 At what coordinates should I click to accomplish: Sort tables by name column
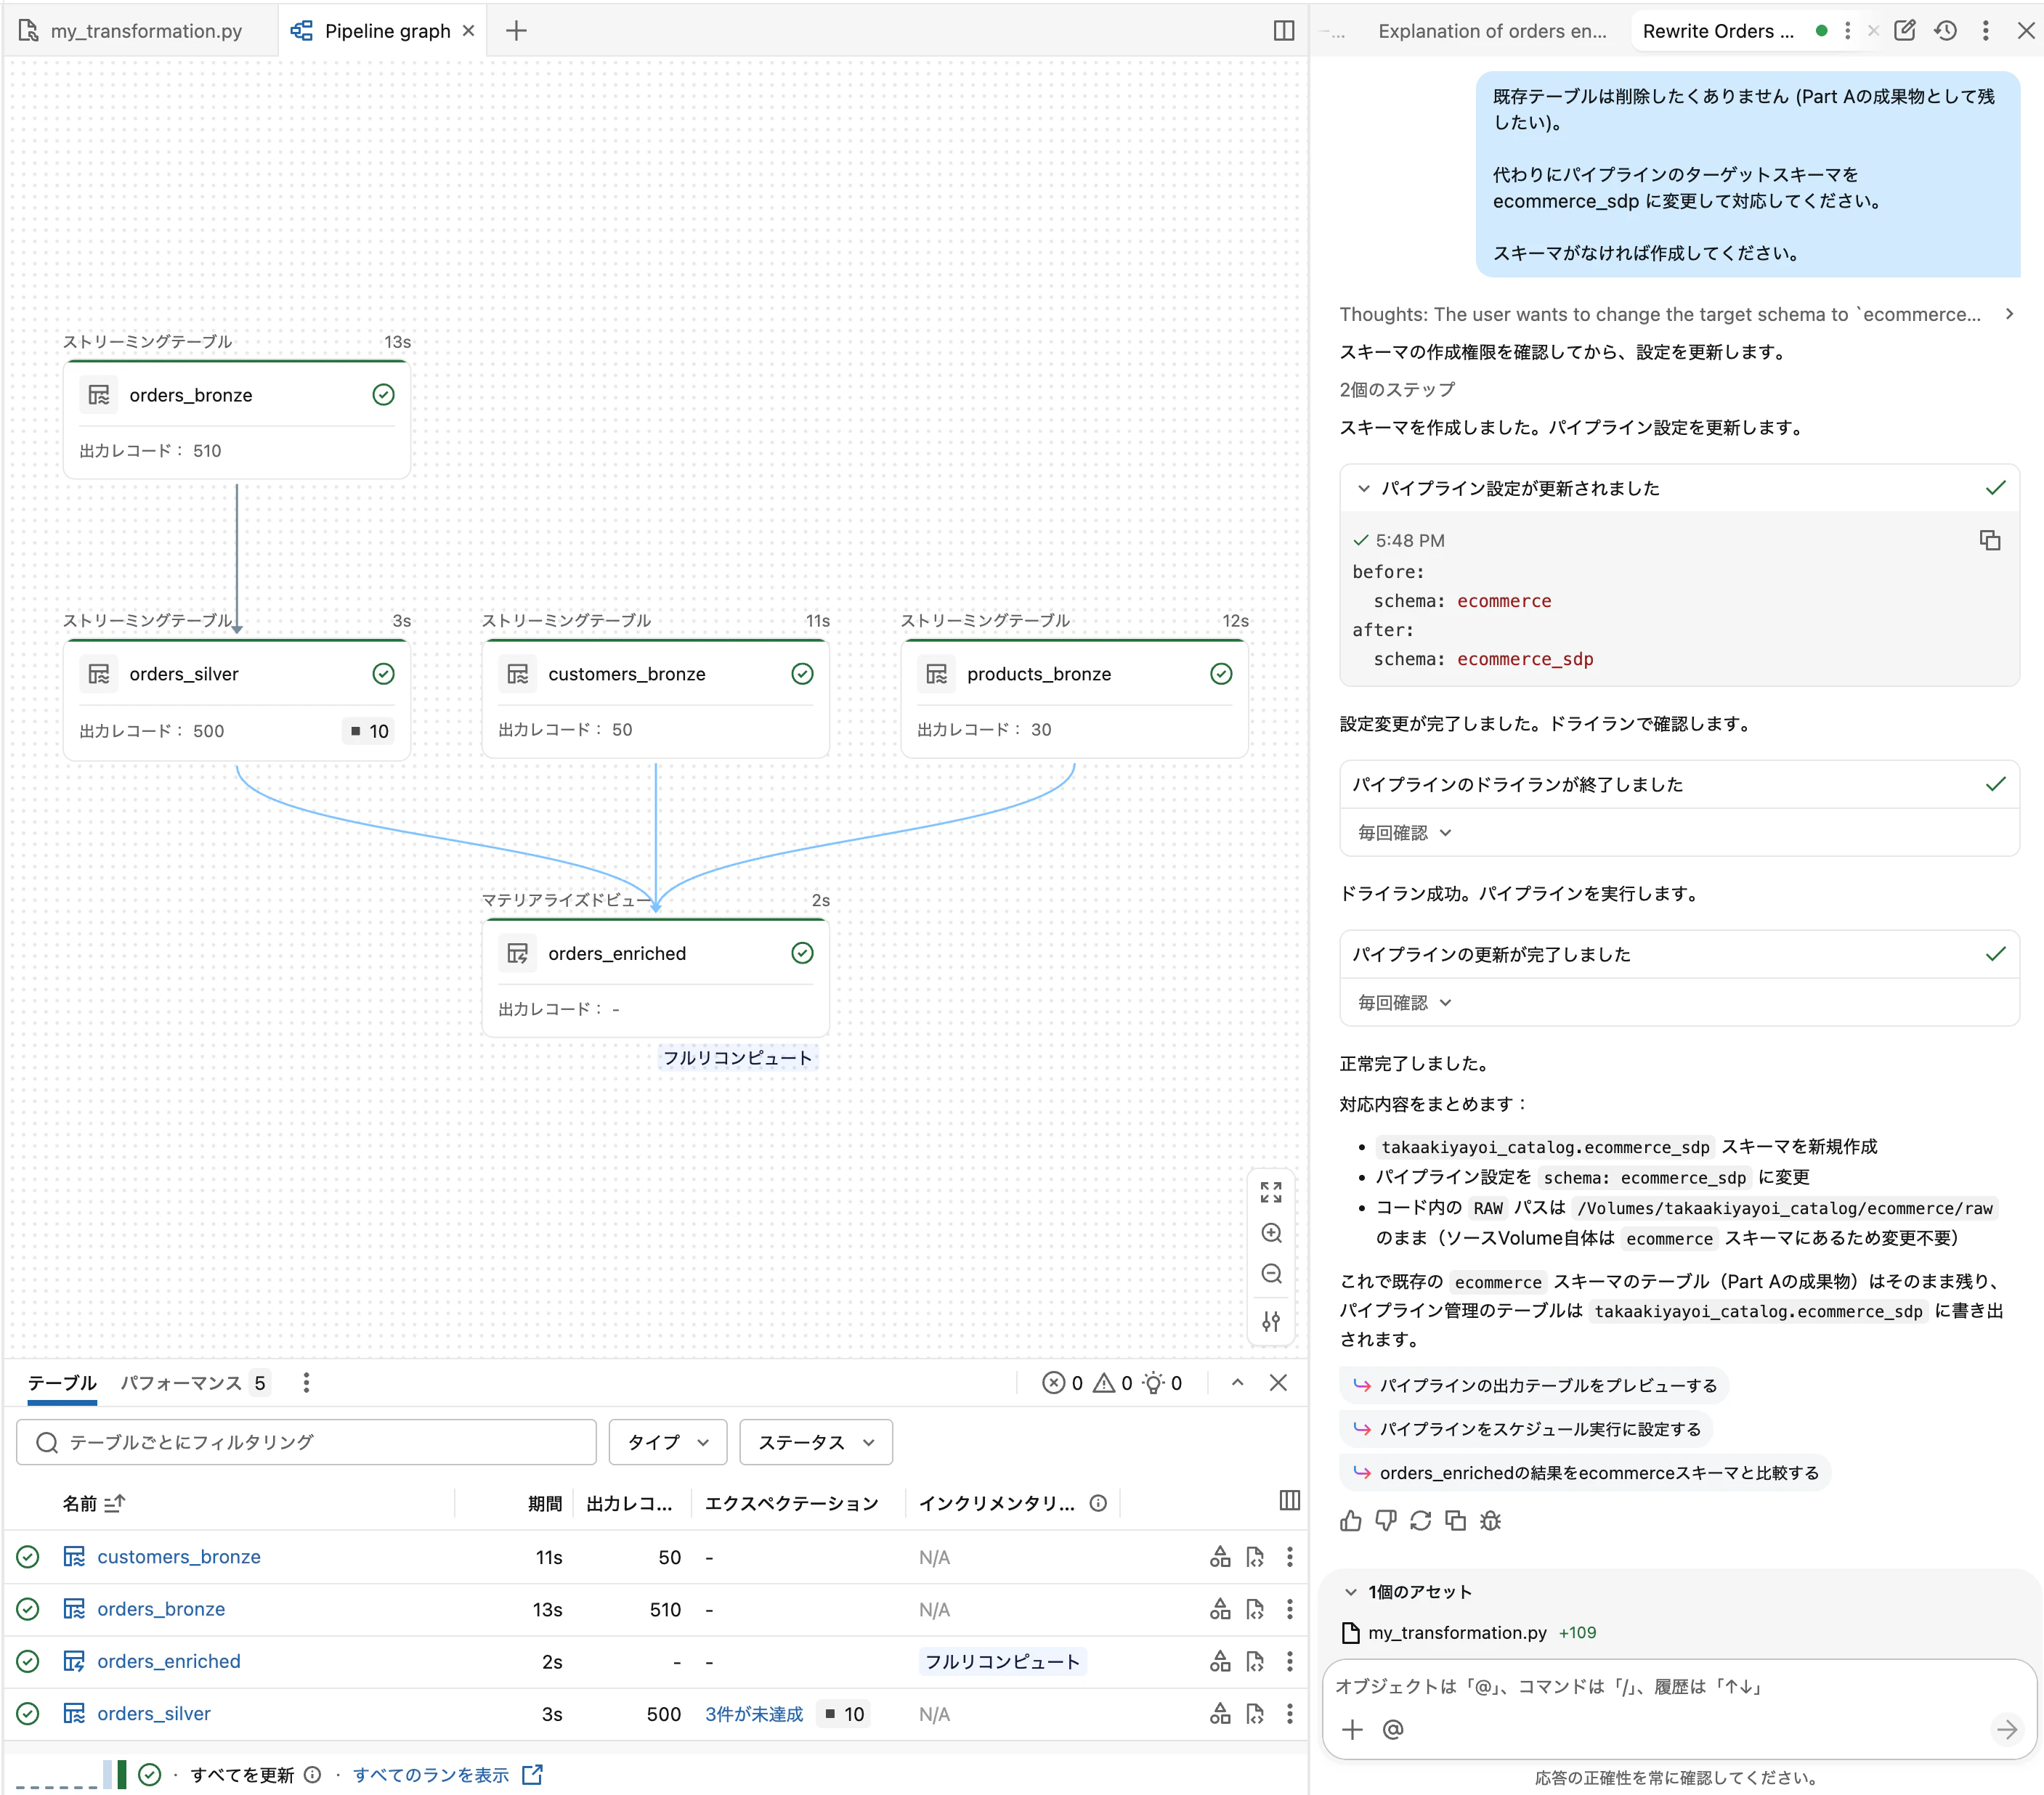[93, 1503]
